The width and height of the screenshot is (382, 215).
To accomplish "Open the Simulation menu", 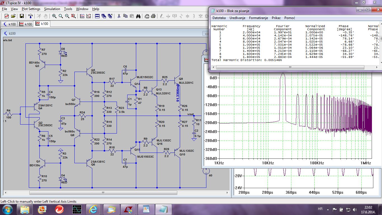I will [52, 9].
